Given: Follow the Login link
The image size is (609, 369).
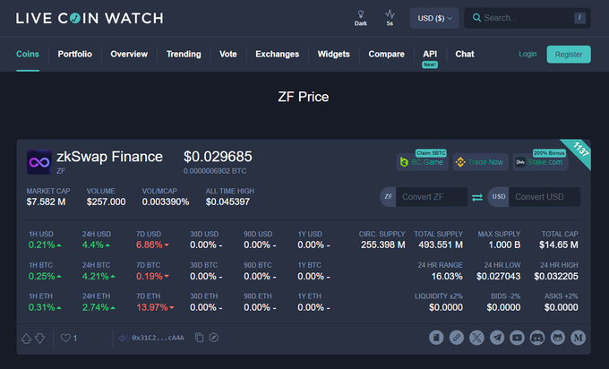Looking at the screenshot, I should [528, 54].
